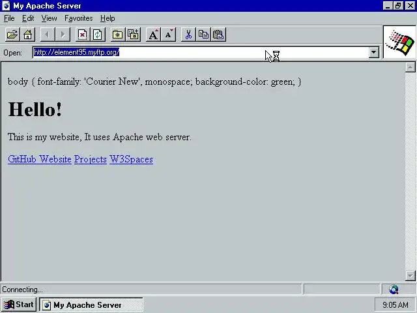Click the scrollbar down arrow
This screenshot has height=313, width=417.
coord(410,276)
